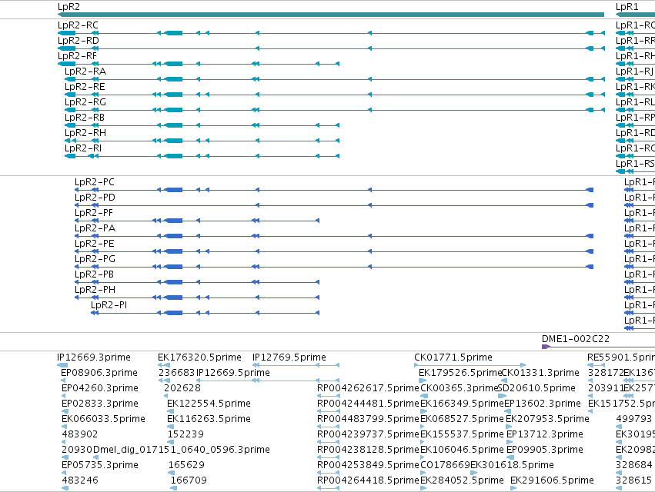655x492 pixels.
Task: Open the EP08906.3prime EST feature
Action: pyautogui.click(x=63, y=381)
